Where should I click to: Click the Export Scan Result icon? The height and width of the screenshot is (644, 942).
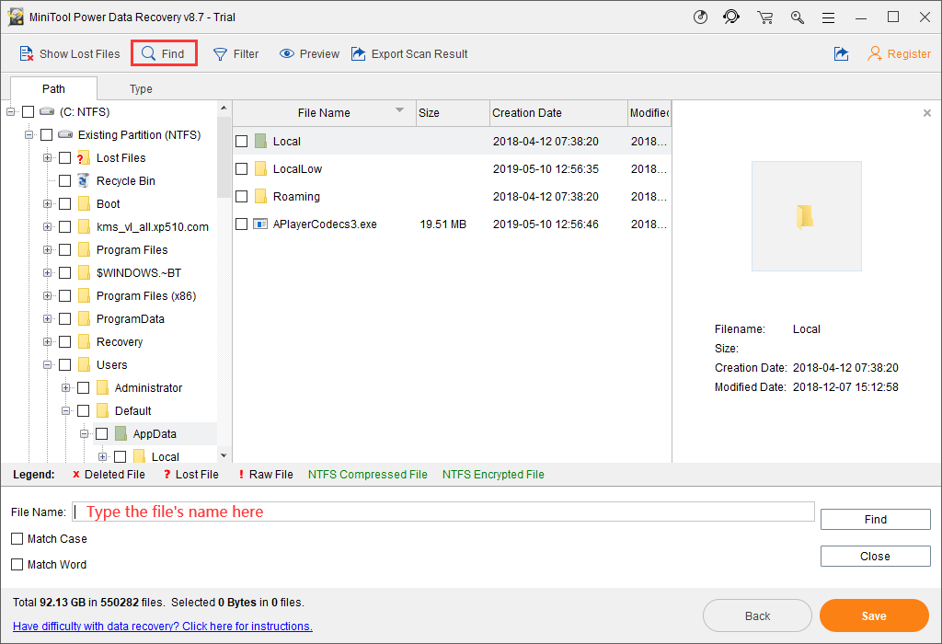(359, 54)
